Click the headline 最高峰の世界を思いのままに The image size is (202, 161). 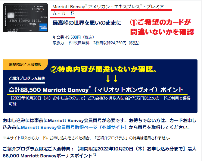coord(87,23)
